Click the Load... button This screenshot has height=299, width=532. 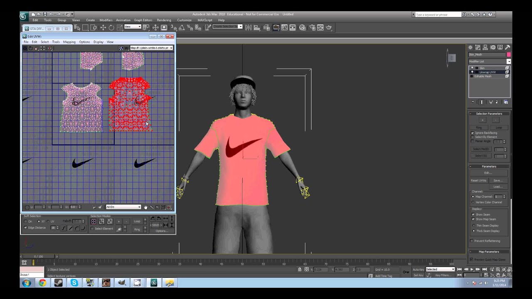[x=498, y=186]
